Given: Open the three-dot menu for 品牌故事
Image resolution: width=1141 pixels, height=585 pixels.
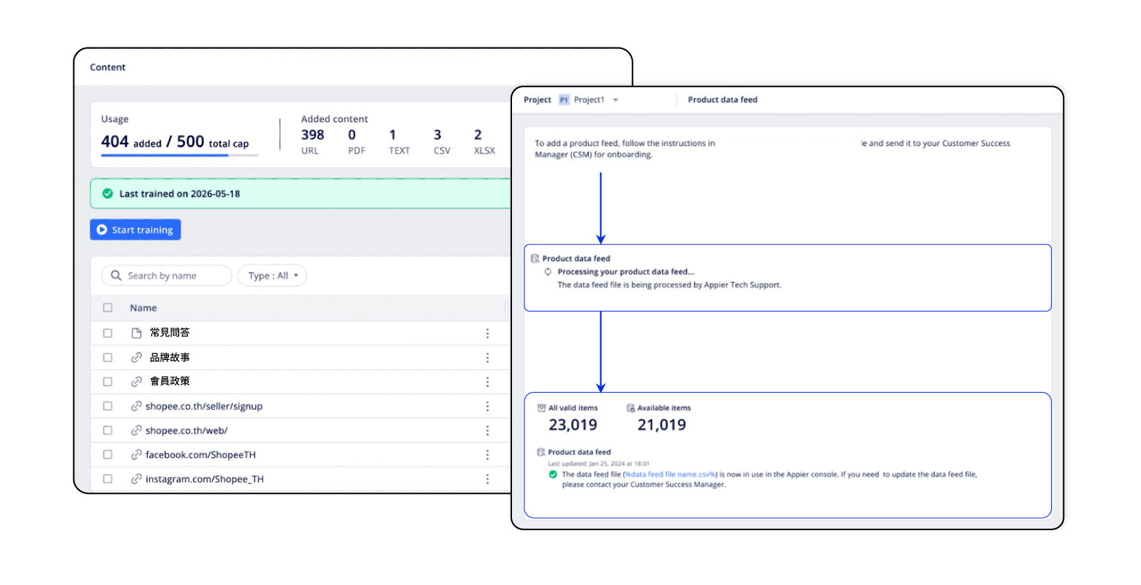Looking at the screenshot, I should click(x=487, y=358).
